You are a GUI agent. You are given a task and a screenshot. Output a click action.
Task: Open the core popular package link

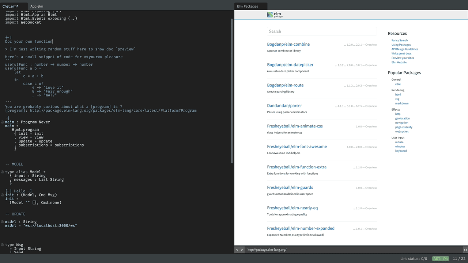[398, 84]
